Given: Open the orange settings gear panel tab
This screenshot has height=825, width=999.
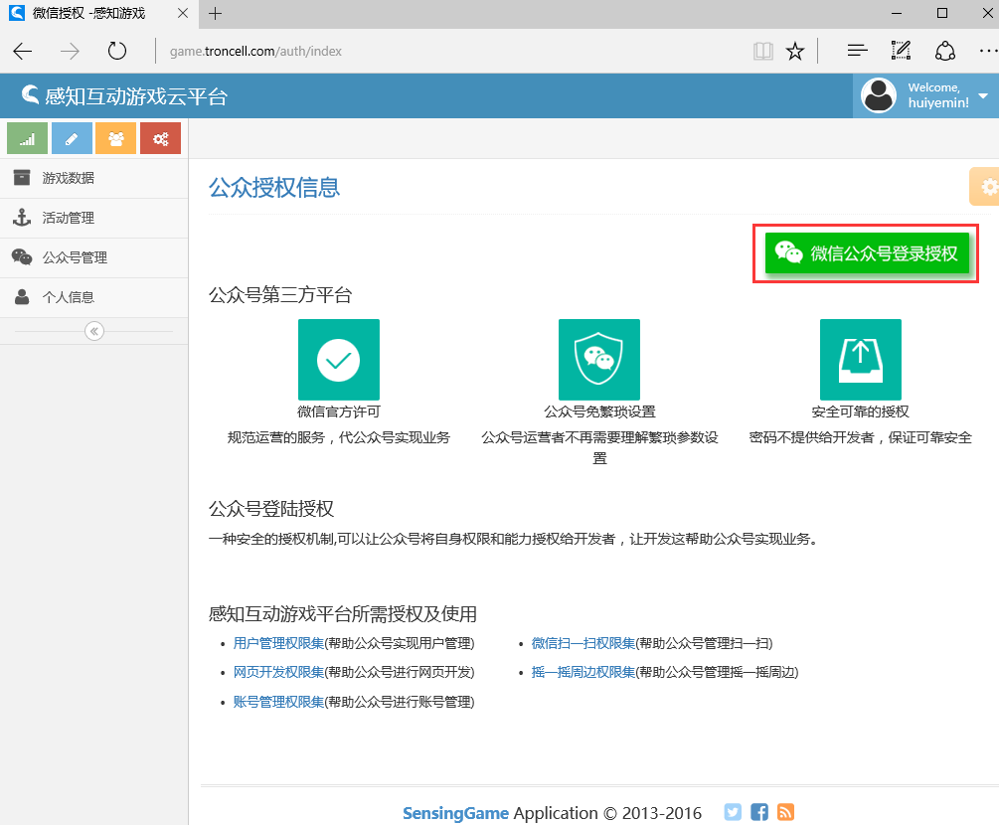Looking at the screenshot, I should [985, 187].
